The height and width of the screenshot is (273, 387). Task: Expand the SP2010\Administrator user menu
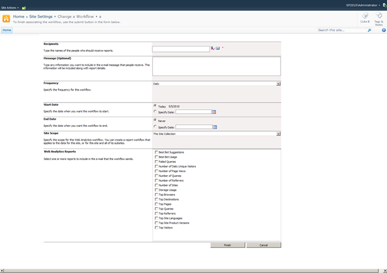tap(363, 5)
